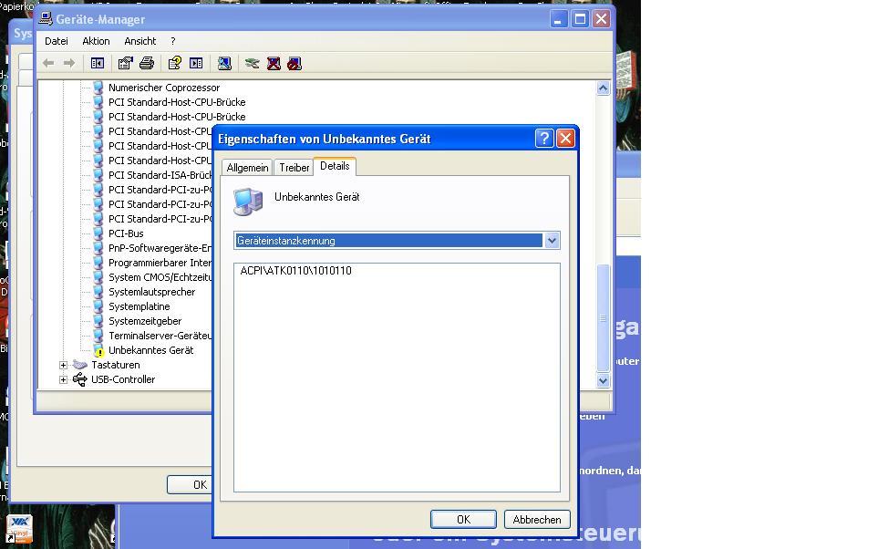
Task: Click the Uninstall device toolbar icon
Action: pyautogui.click(x=273, y=63)
